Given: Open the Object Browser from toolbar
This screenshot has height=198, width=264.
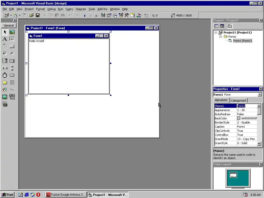Looking at the screenshot, I should (x=121, y=15).
